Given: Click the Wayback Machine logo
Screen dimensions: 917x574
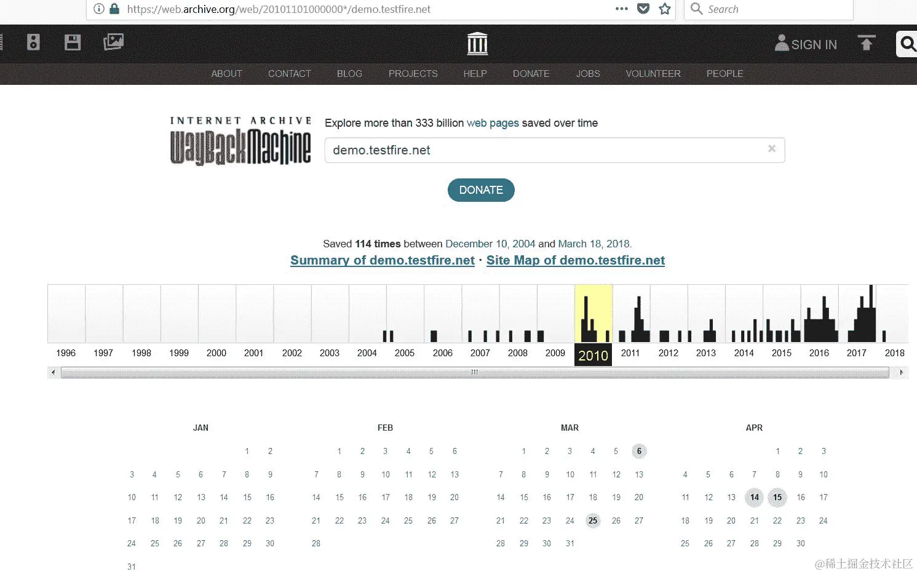Looking at the screenshot, I should [x=240, y=140].
